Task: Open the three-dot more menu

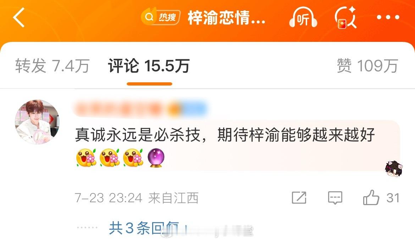Action: 388,17
